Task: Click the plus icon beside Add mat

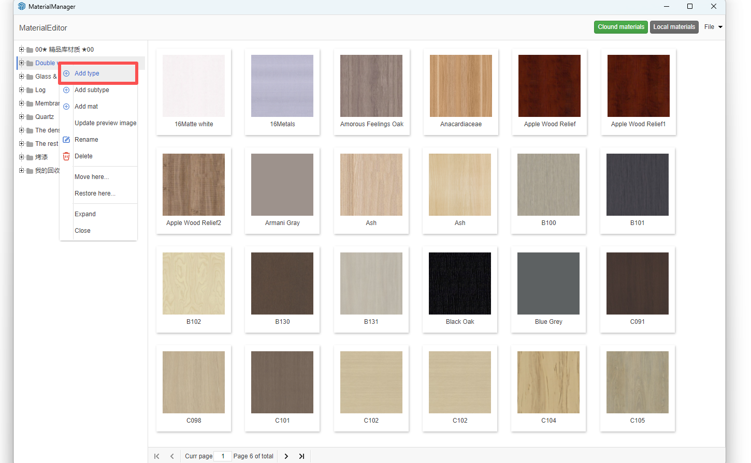Action: (66, 107)
